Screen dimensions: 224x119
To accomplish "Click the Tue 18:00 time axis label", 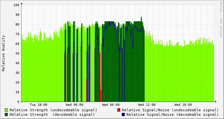I will pyautogui.click(x=39, y=105).
